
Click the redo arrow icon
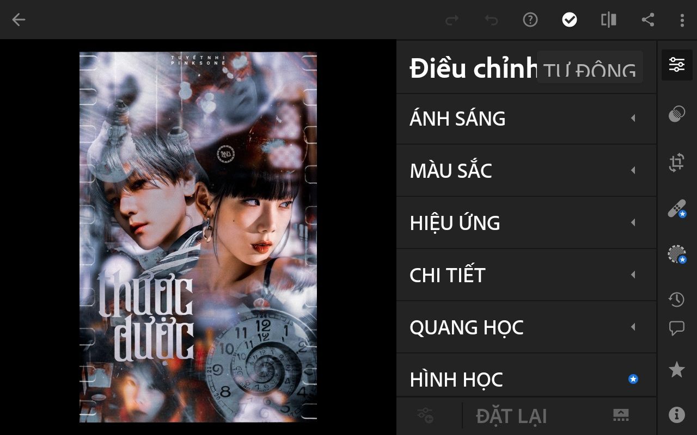coord(452,20)
